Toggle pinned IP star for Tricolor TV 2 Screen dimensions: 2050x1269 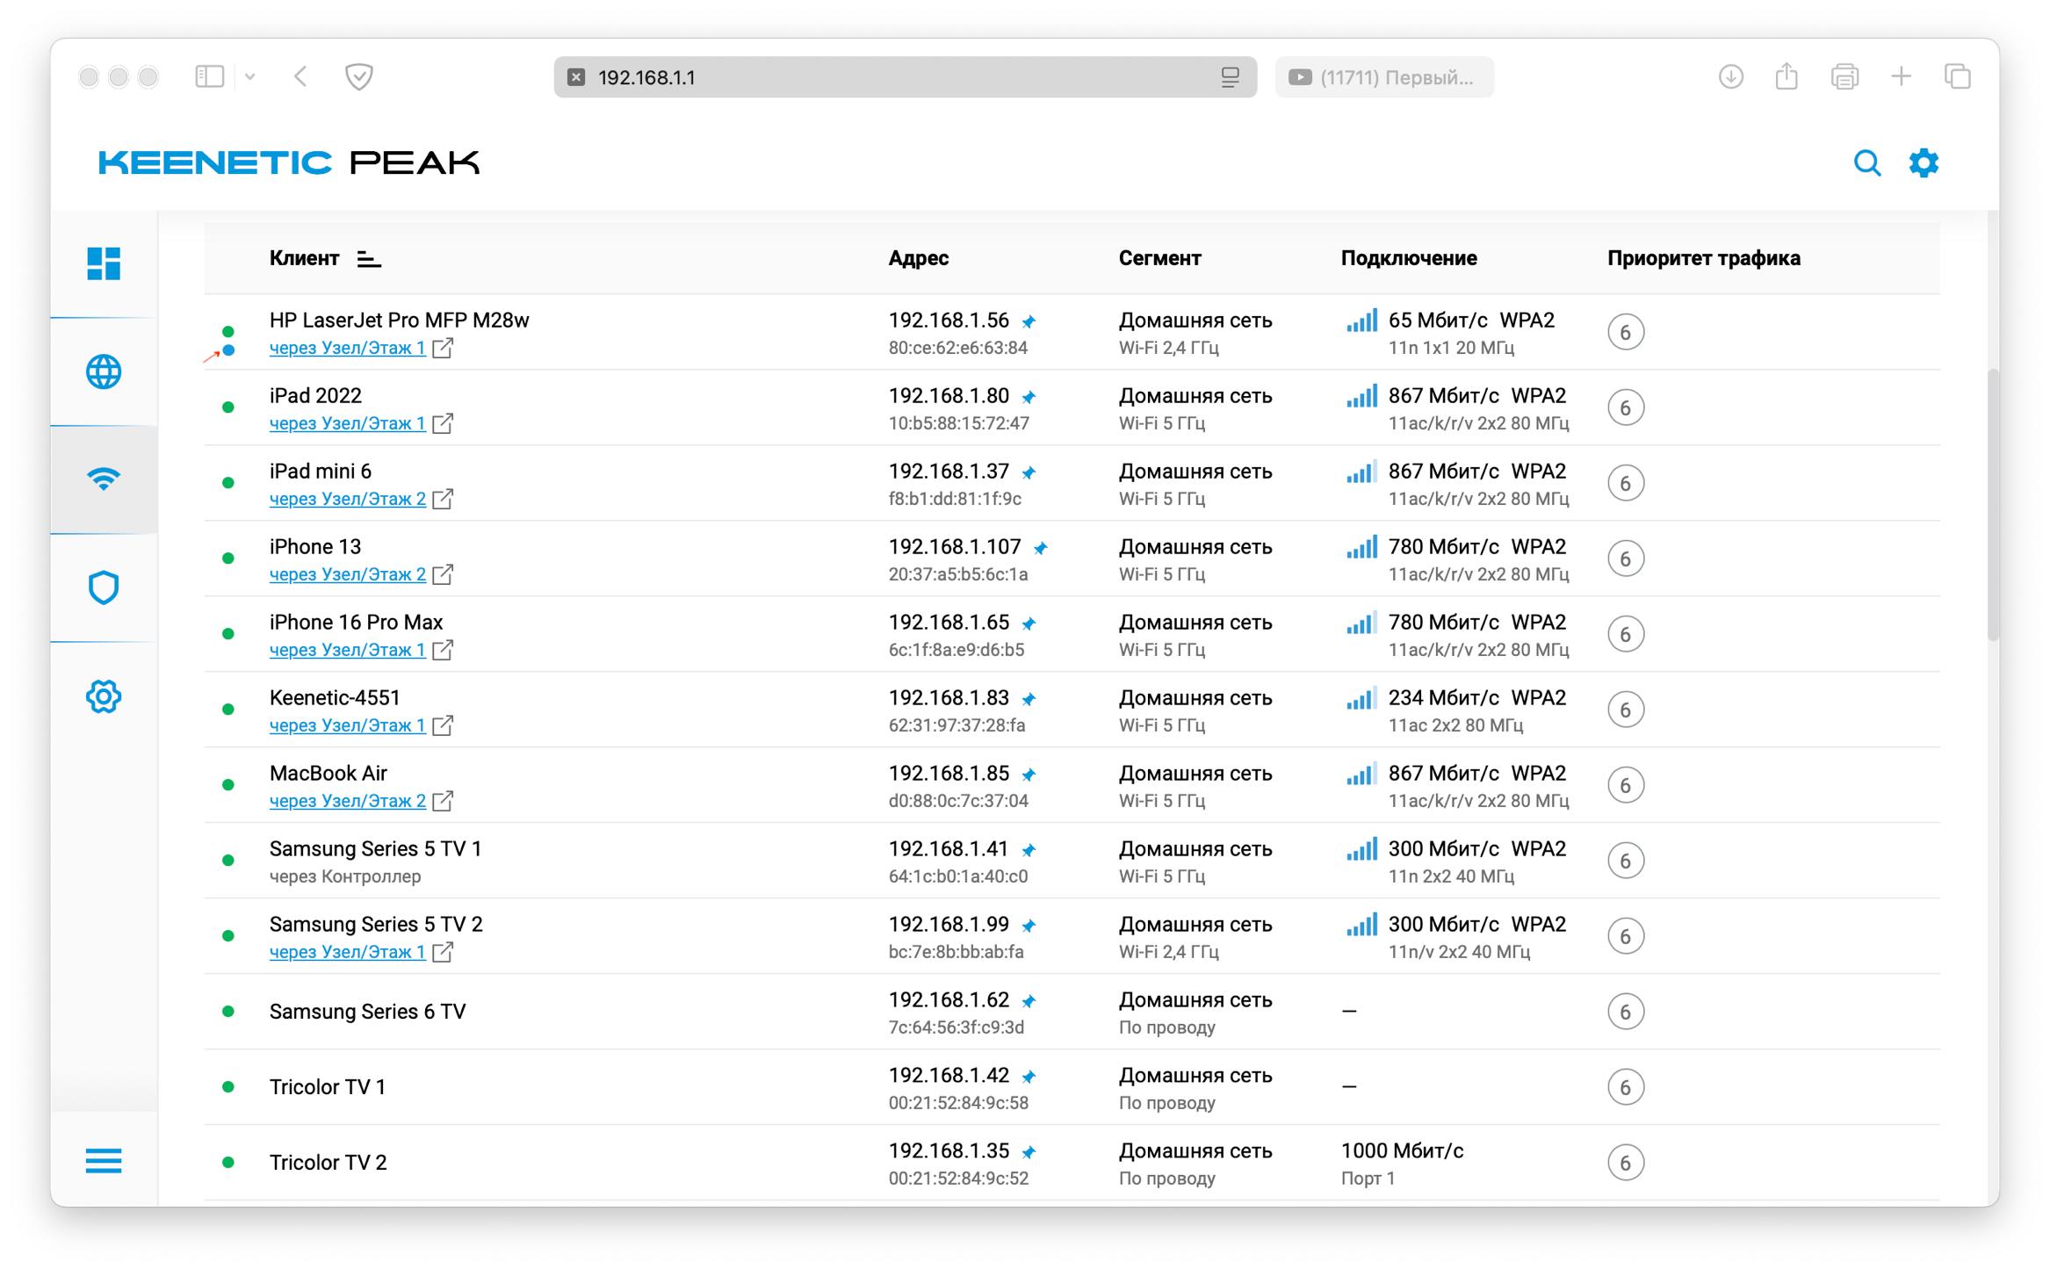pyautogui.click(x=1029, y=1153)
